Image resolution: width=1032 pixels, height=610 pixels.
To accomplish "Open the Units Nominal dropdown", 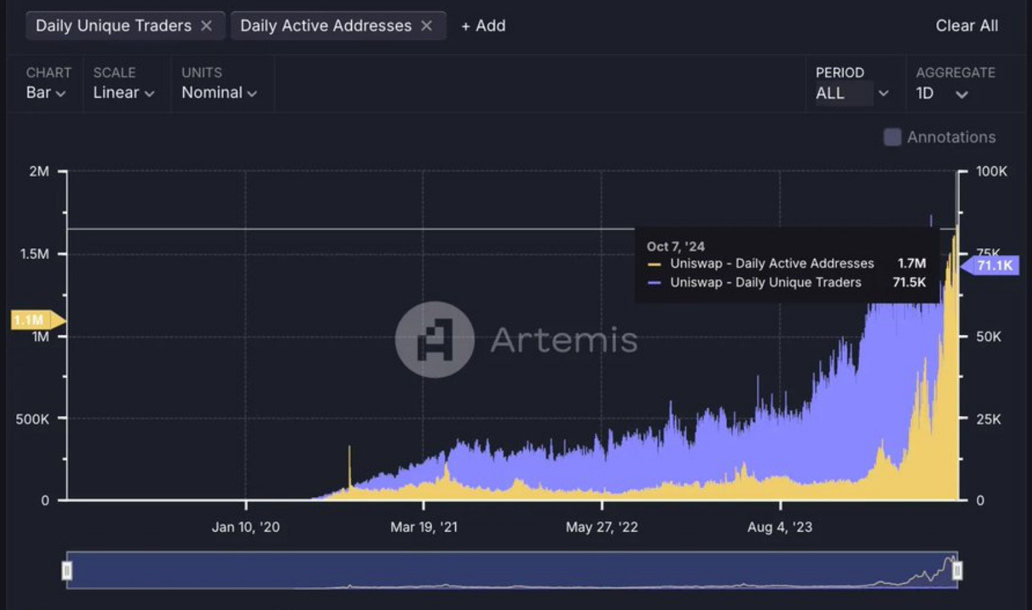I will coord(219,93).
